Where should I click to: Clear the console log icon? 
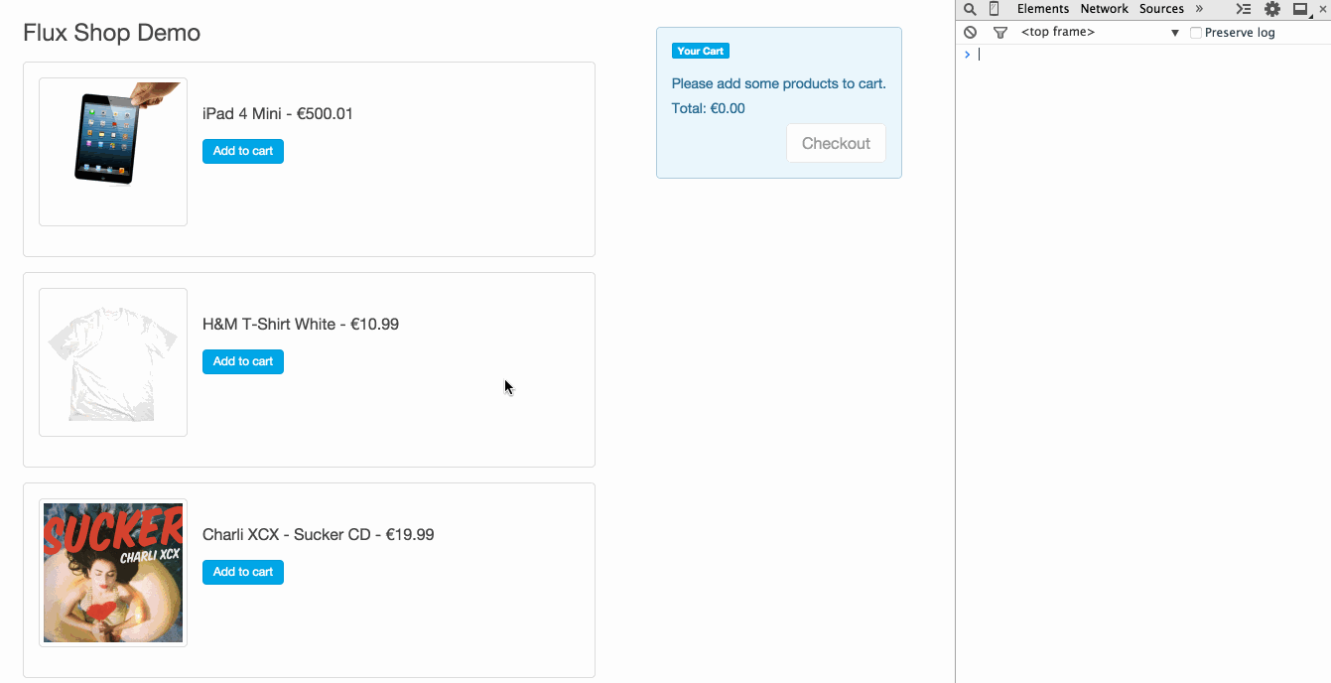[970, 33]
